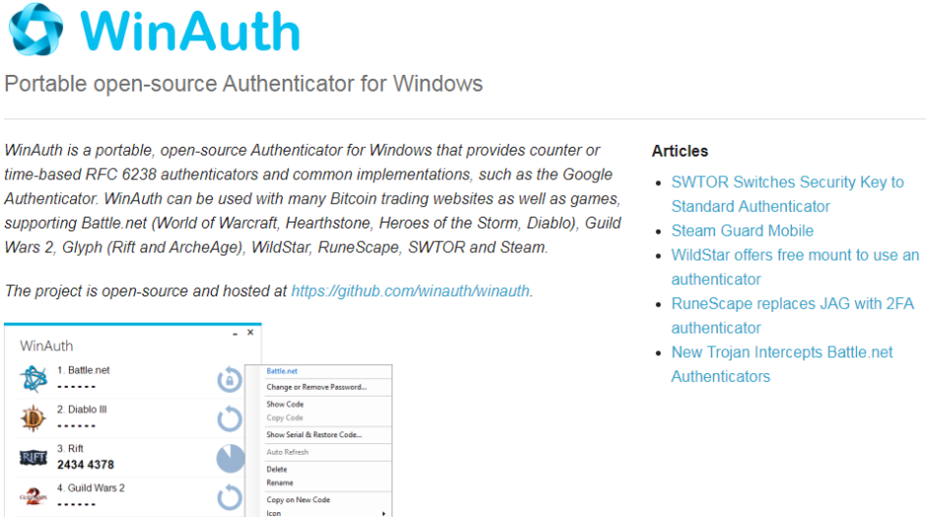Click the Battle.net locked refresh icon
The image size is (926, 517).
point(230,379)
